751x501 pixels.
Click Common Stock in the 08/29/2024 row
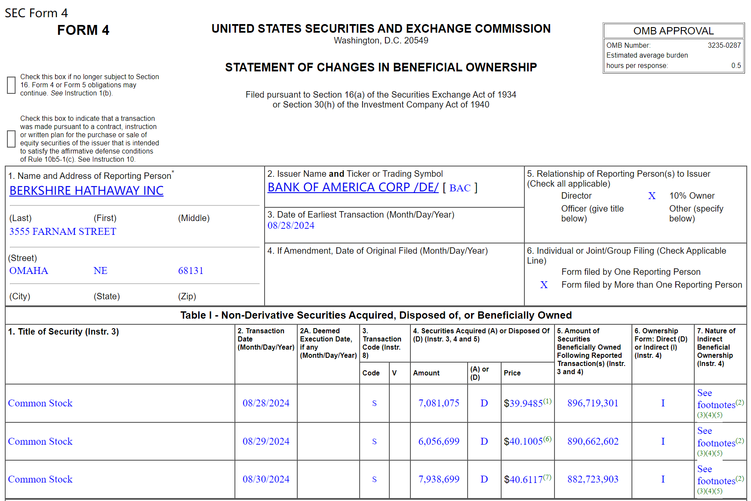click(x=40, y=441)
